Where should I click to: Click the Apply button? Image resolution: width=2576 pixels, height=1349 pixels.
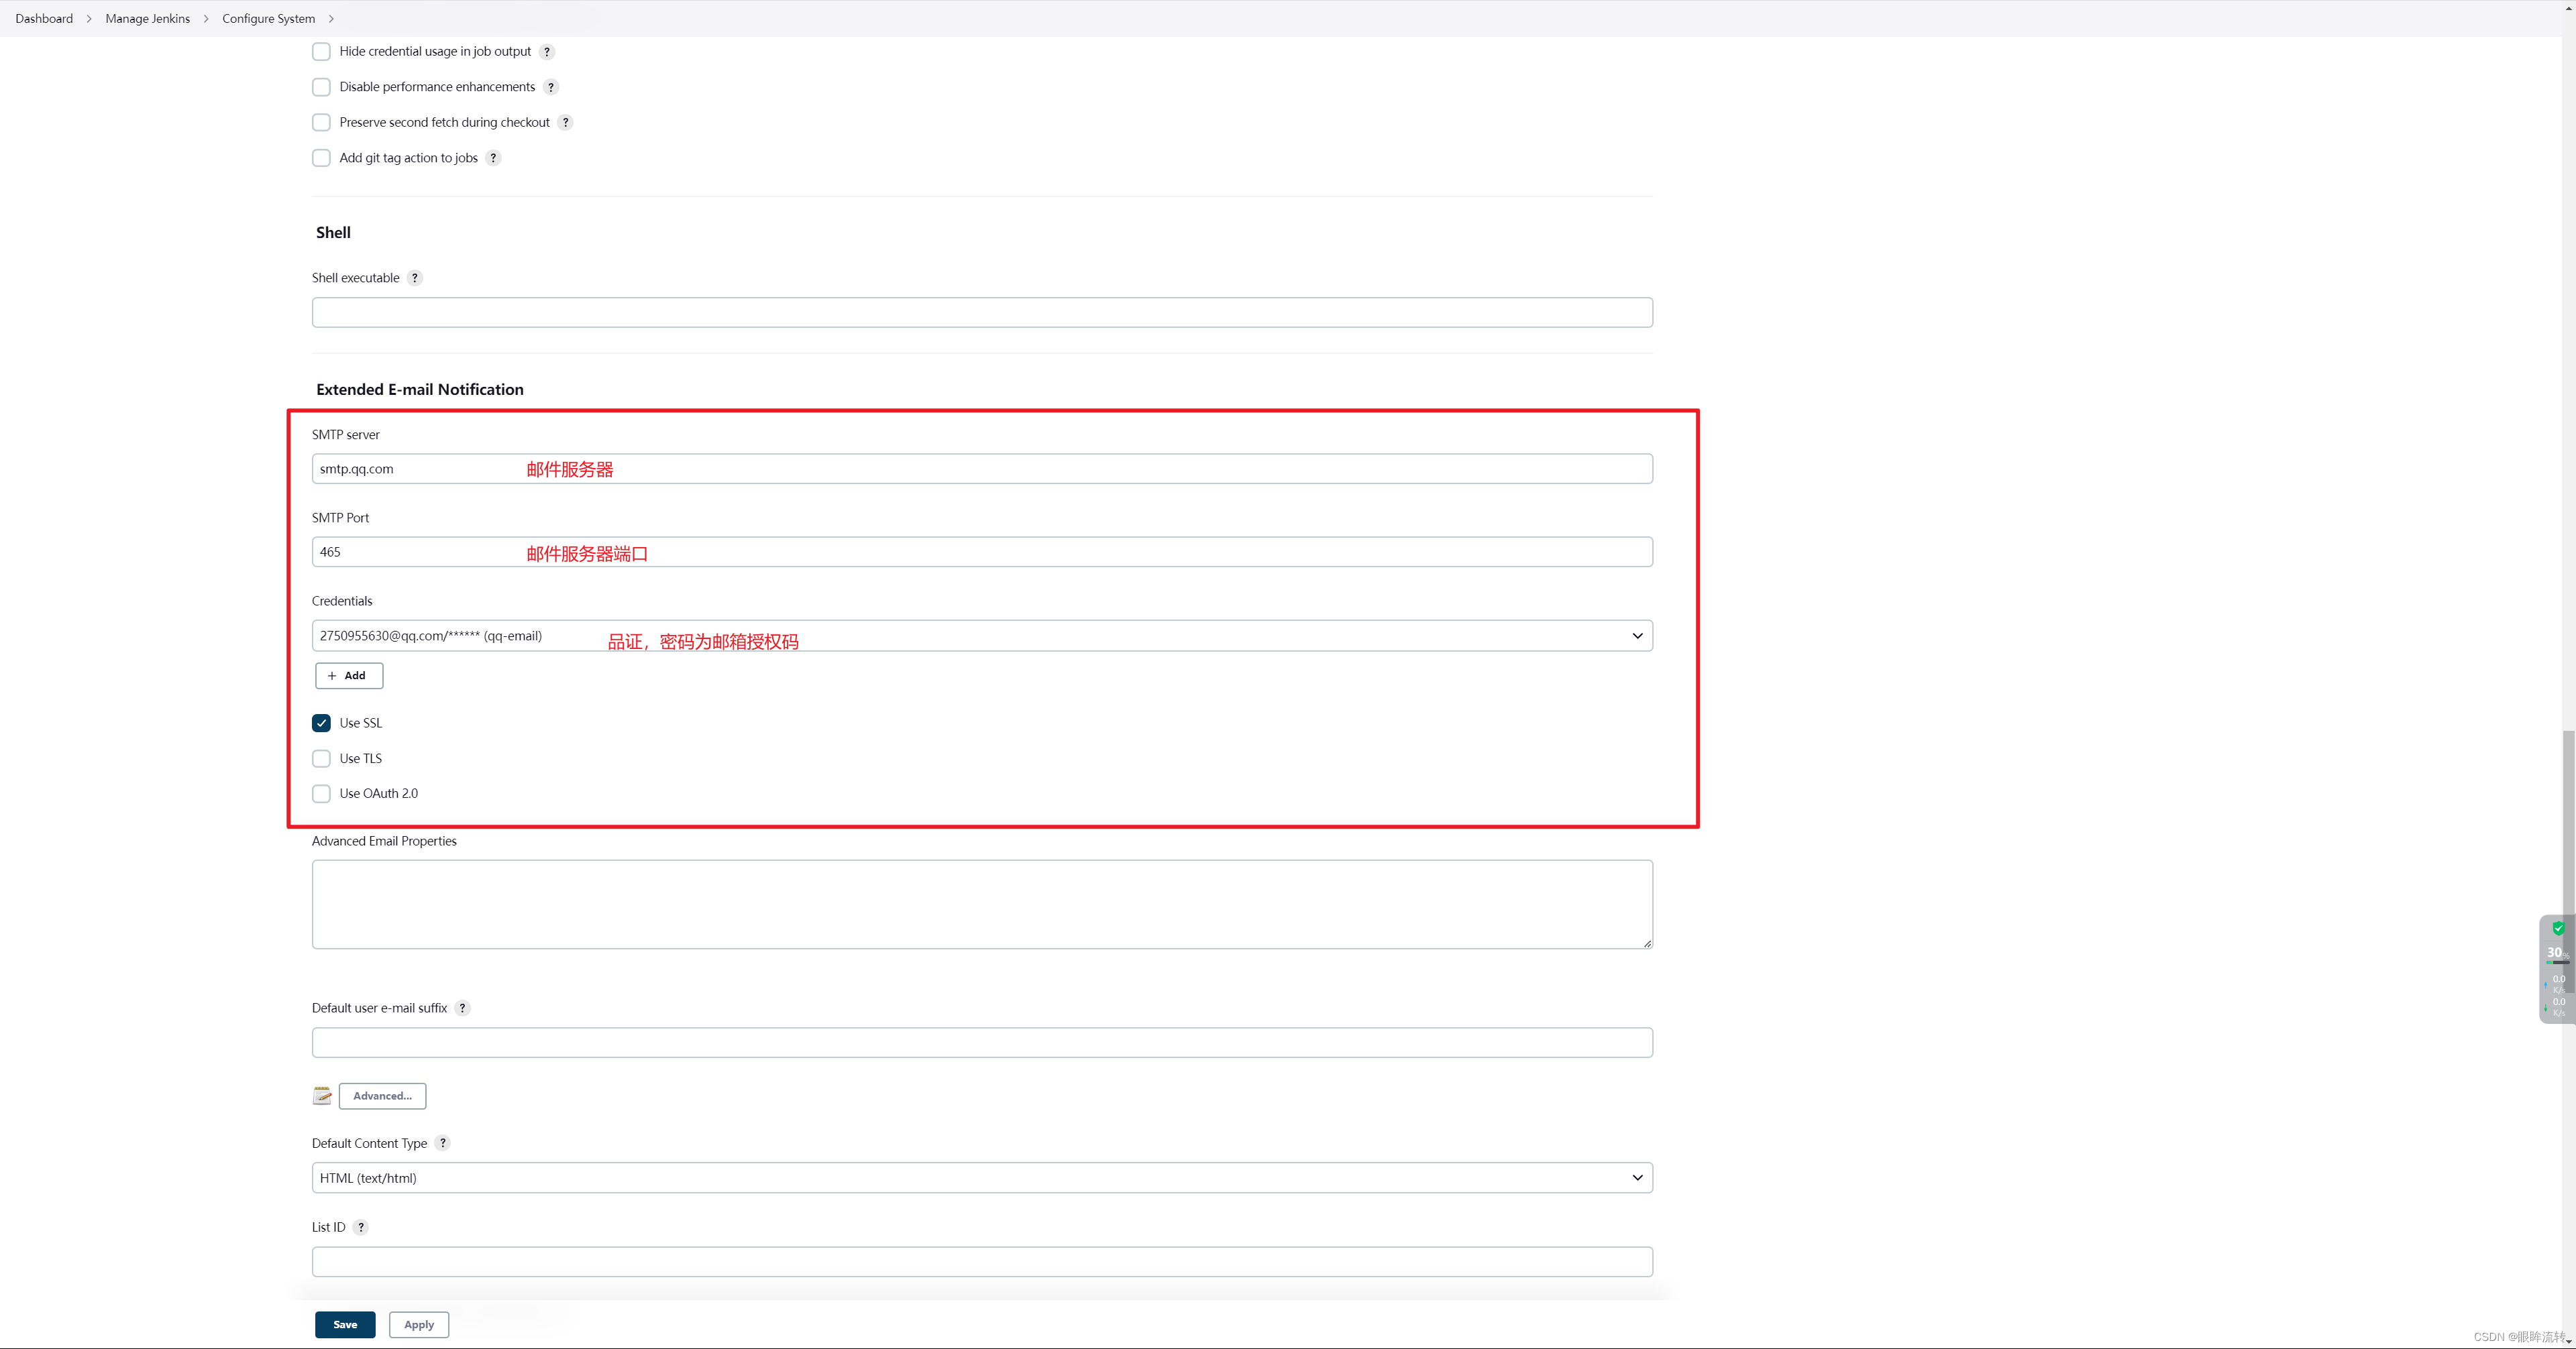coord(419,1324)
